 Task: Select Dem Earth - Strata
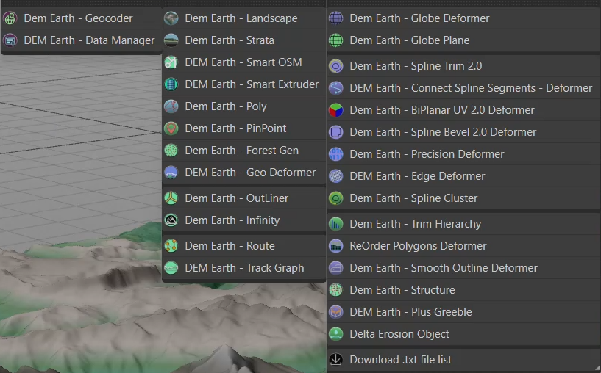point(244,40)
